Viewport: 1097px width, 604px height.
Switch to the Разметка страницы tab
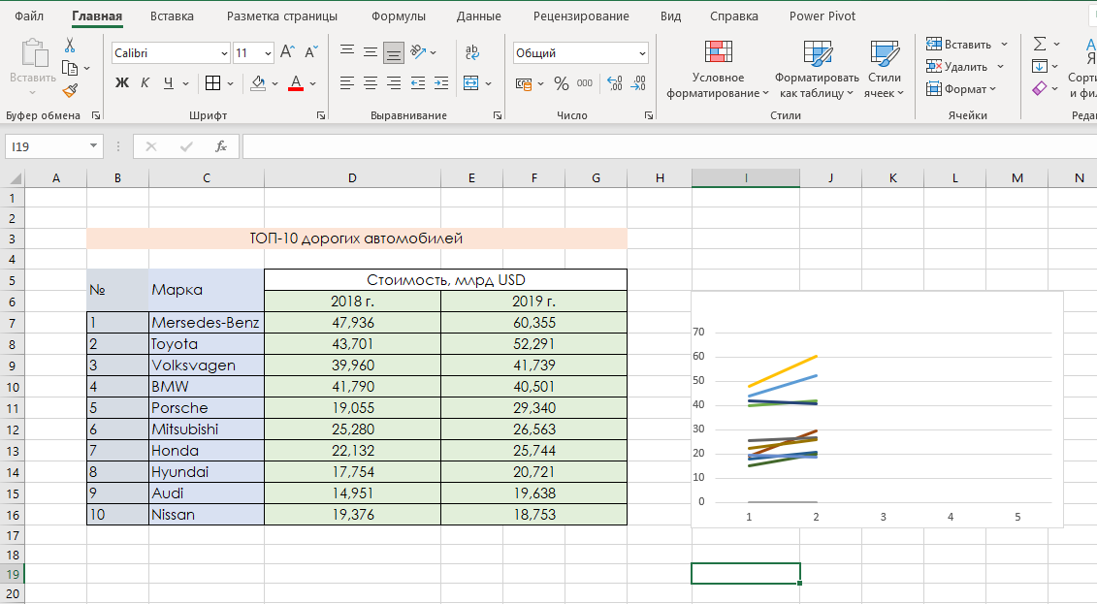pos(282,16)
